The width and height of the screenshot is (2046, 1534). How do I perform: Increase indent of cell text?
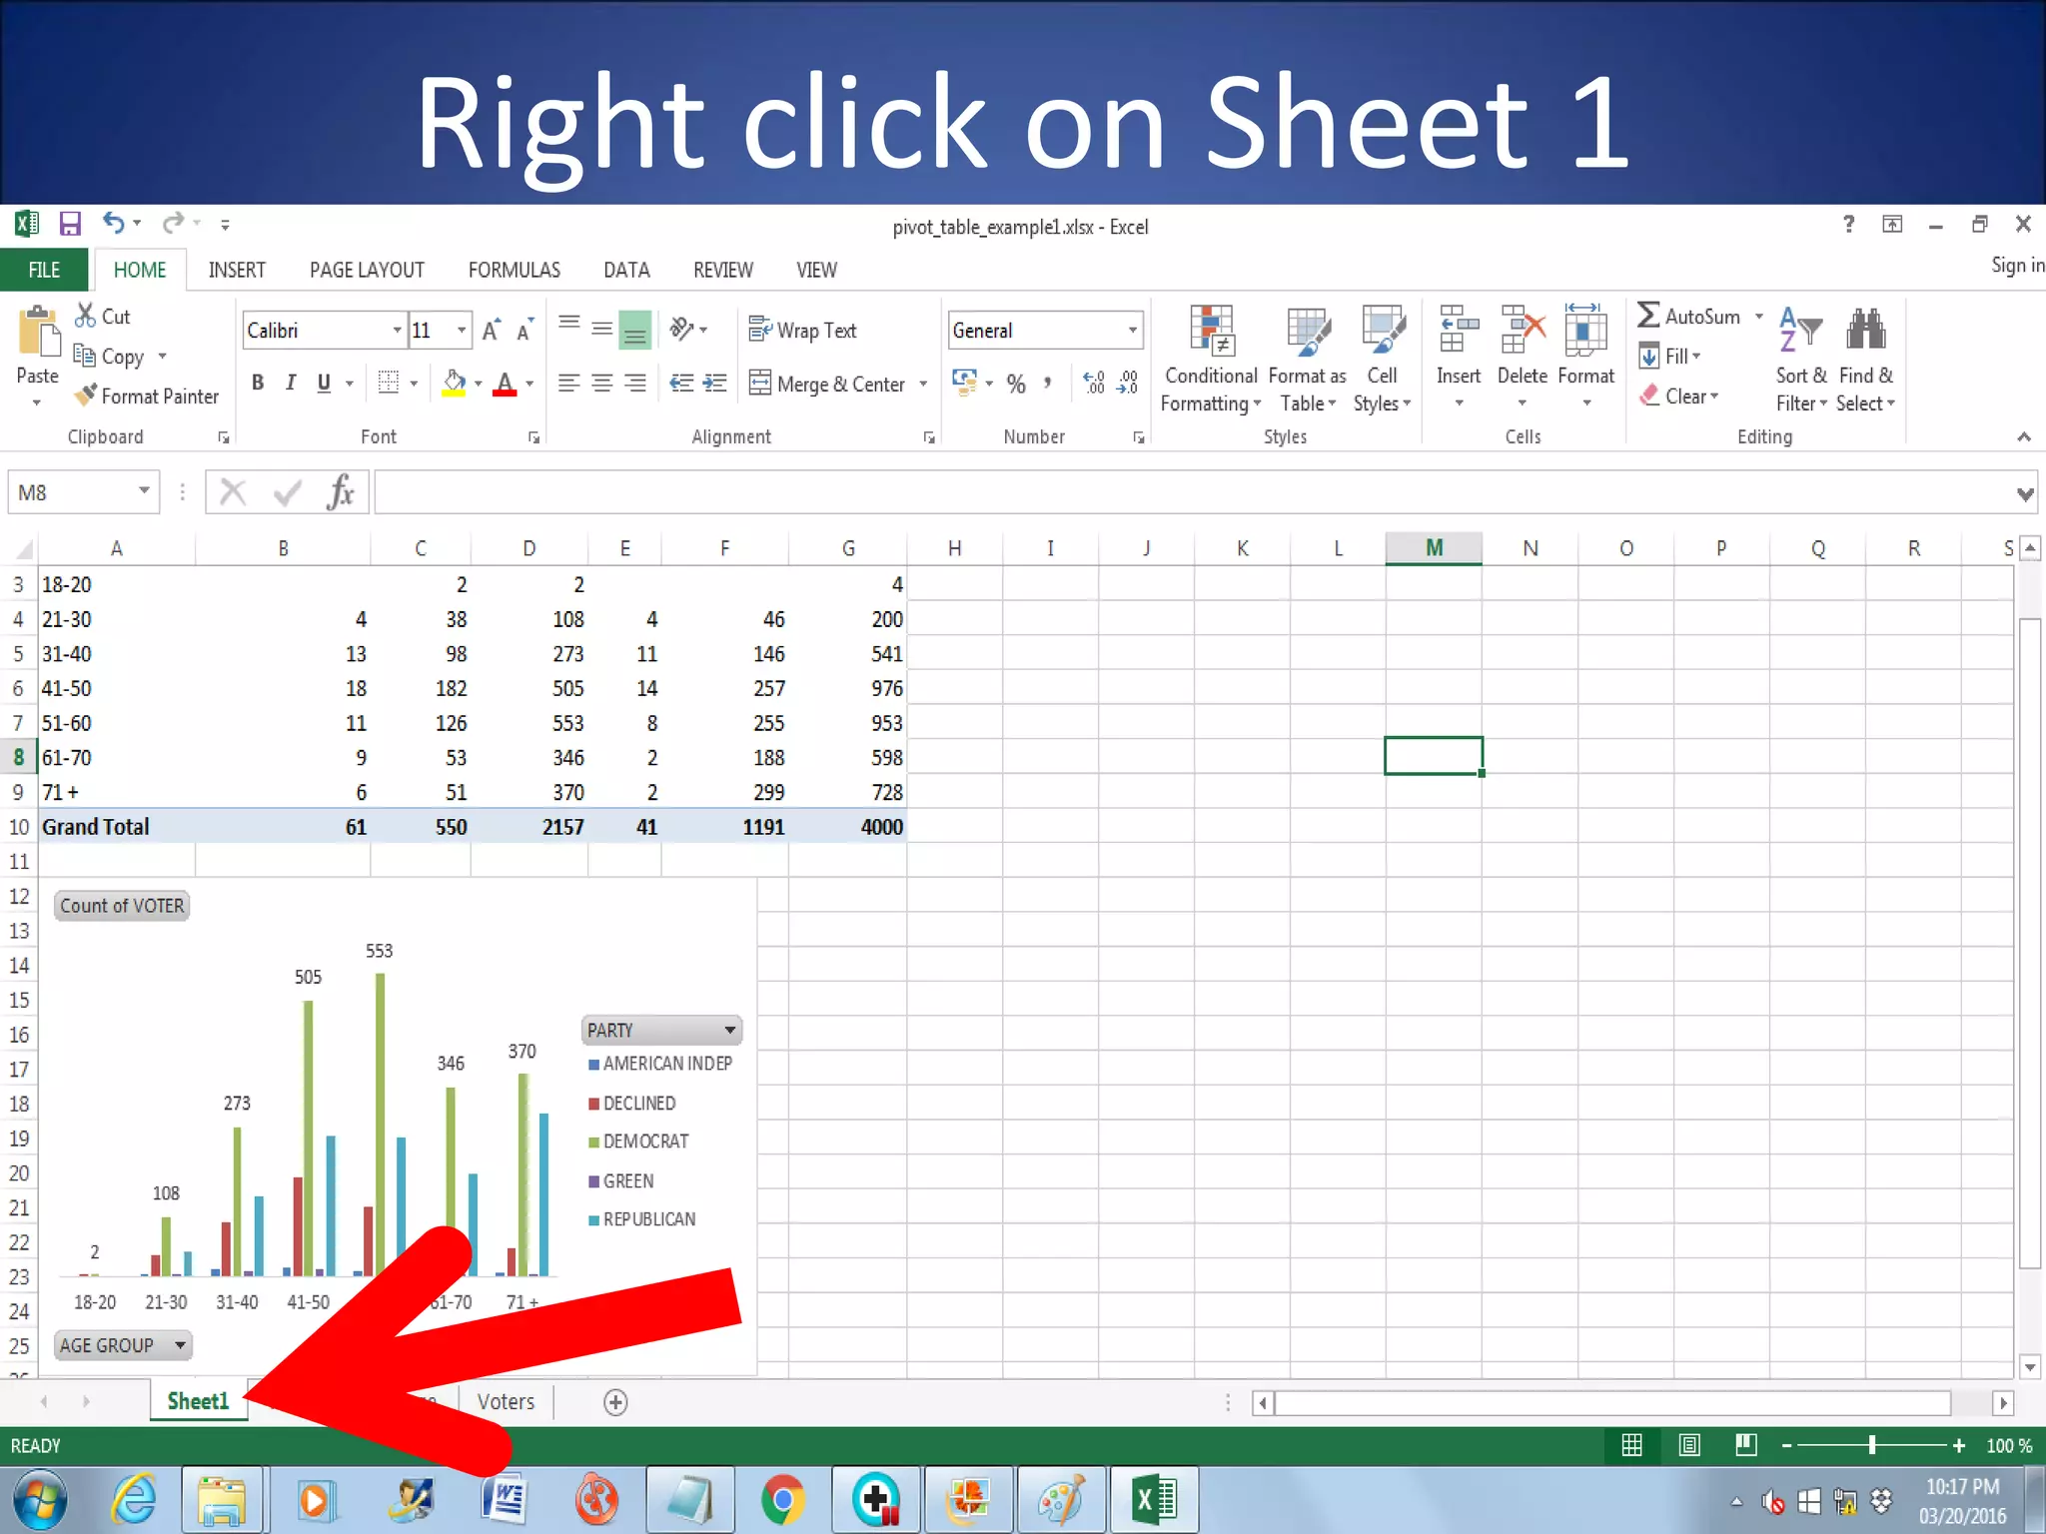pyautogui.click(x=715, y=383)
